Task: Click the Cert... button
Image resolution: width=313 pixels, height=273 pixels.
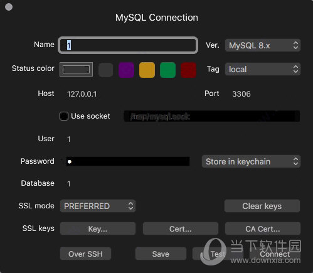Action: [x=181, y=228]
